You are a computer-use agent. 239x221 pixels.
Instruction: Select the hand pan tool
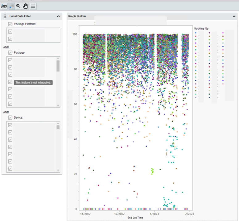click(26, 6)
